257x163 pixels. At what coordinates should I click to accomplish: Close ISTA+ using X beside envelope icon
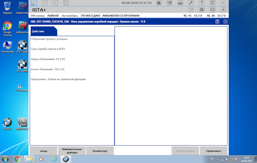223,10
